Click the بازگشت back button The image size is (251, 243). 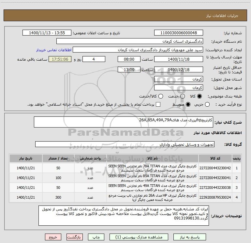[x=75, y=237]
